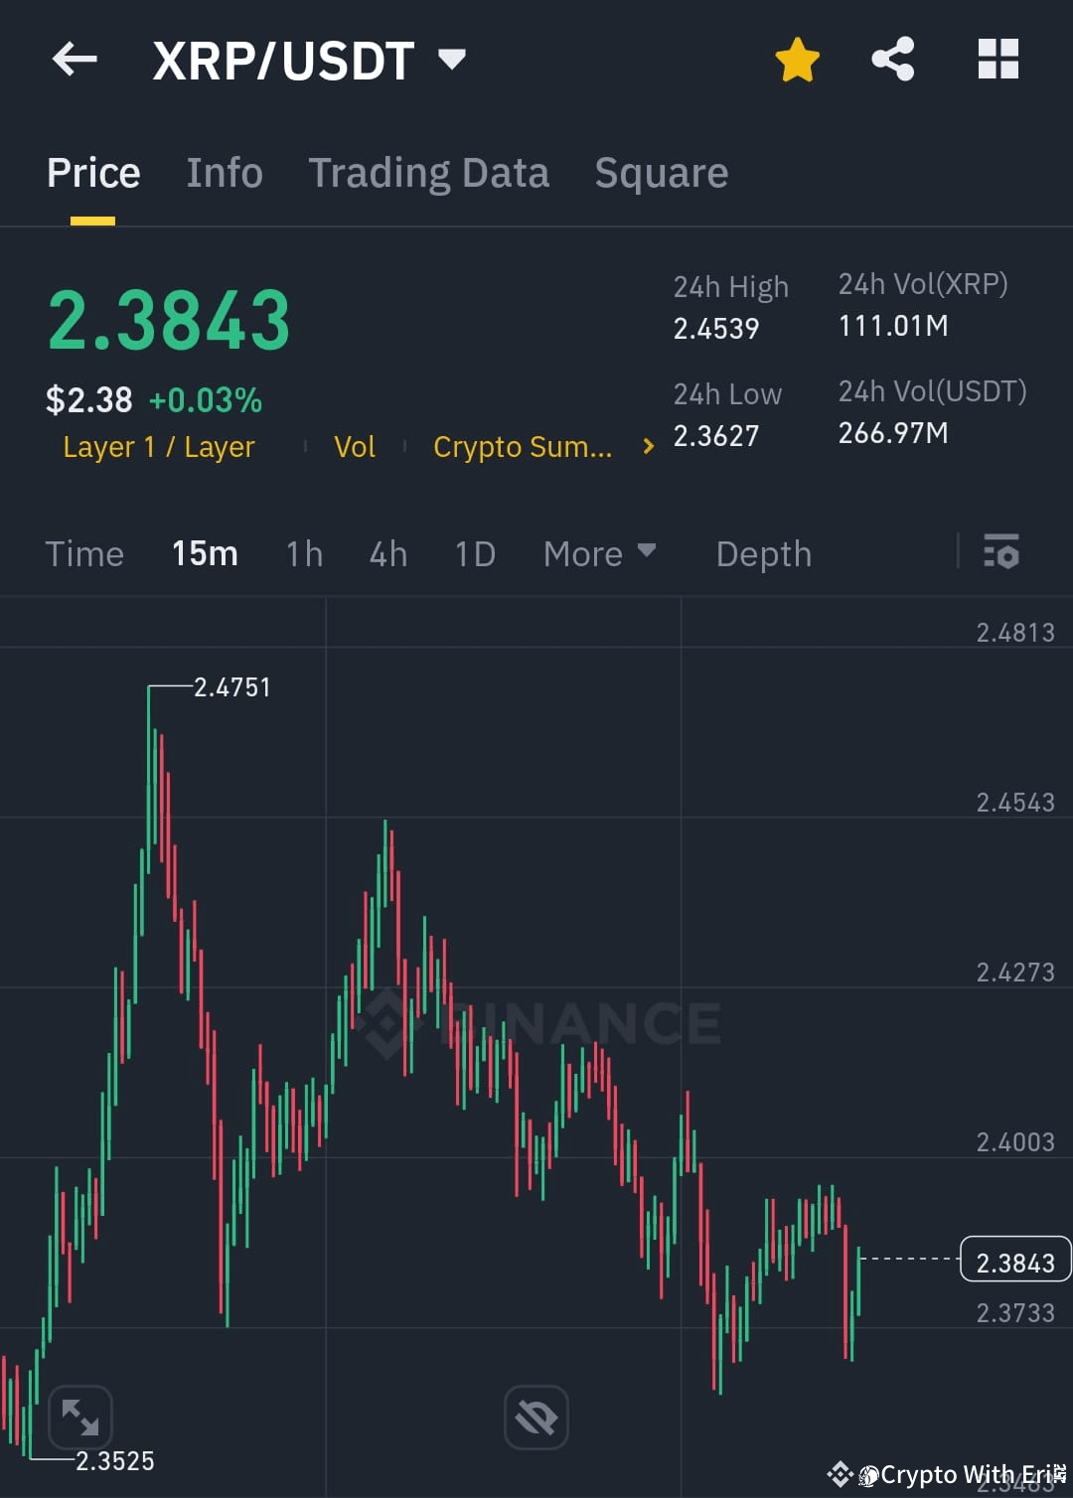Open chart indicator settings icon beside Depth

1001,553
